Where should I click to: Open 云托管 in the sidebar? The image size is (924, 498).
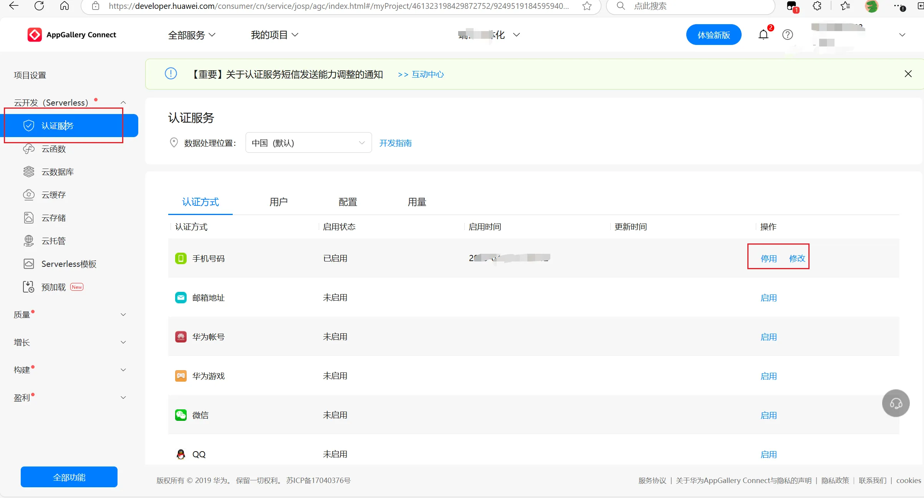tap(53, 241)
